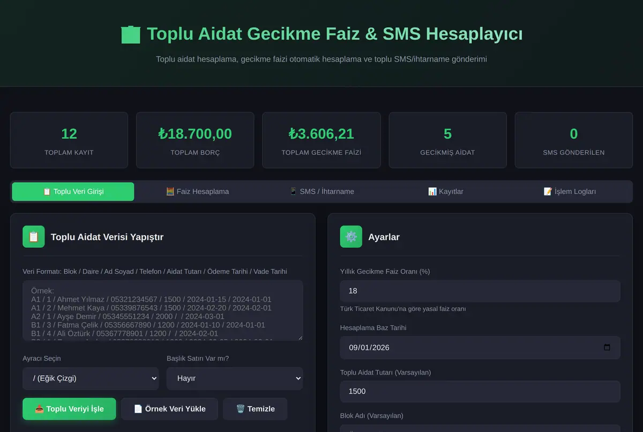Open Başlık Satırı Var mı dropdown
This screenshot has width=643, height=432.
(235, 378)
